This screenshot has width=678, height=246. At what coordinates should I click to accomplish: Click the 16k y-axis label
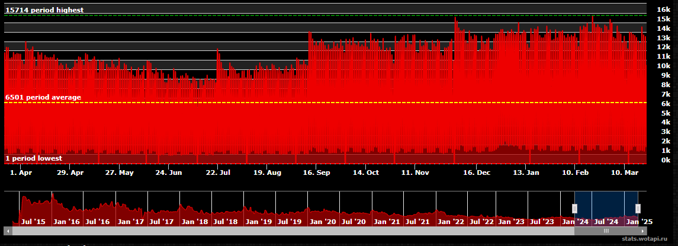[663, 9]
